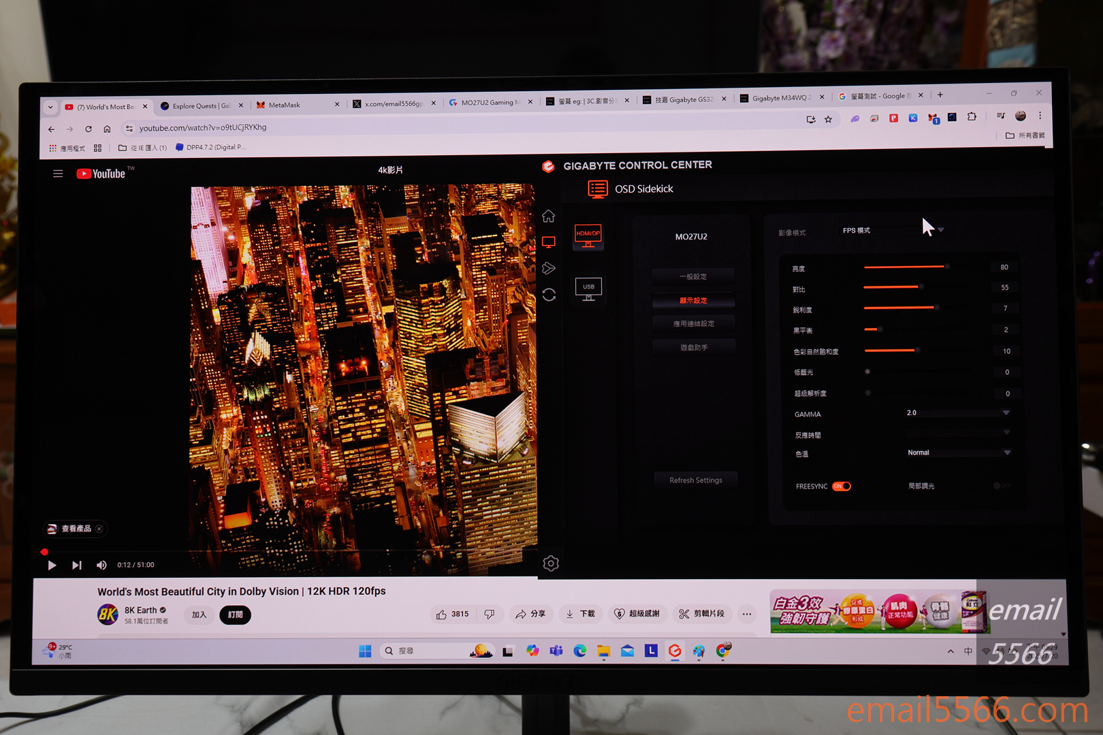
Task: Open the 反應時間 dropdown
Action: 957,433
